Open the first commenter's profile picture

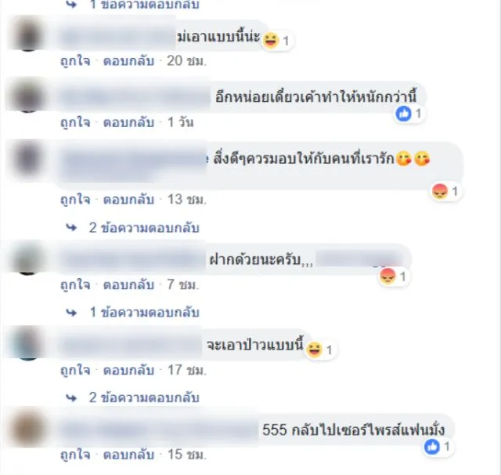click(x=29, y=34)
